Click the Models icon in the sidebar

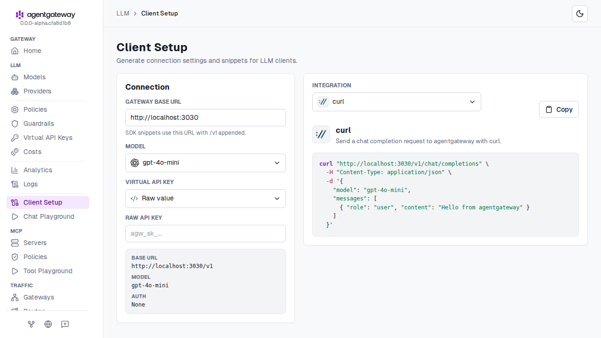coord(15,77)
